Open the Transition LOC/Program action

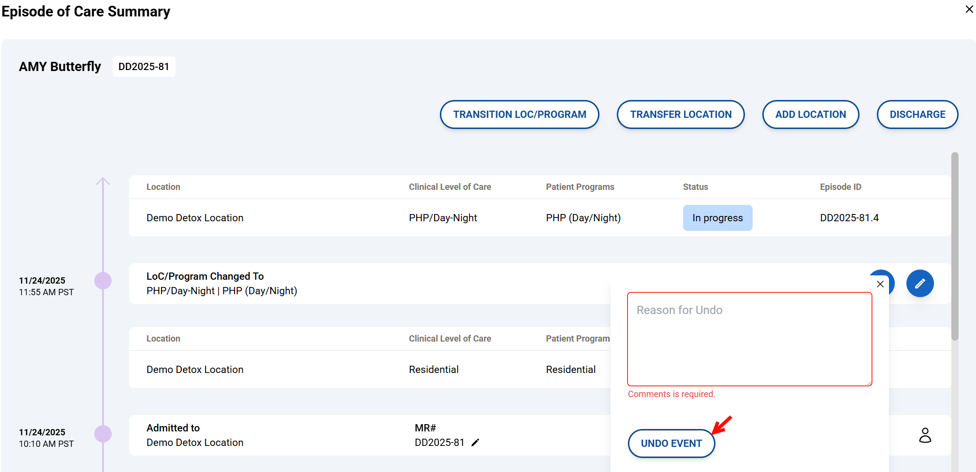(519, 114)
